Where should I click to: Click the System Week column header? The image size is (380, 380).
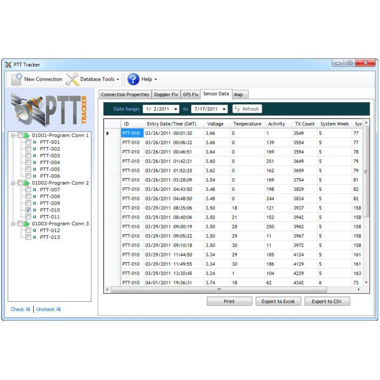[335, 124]
